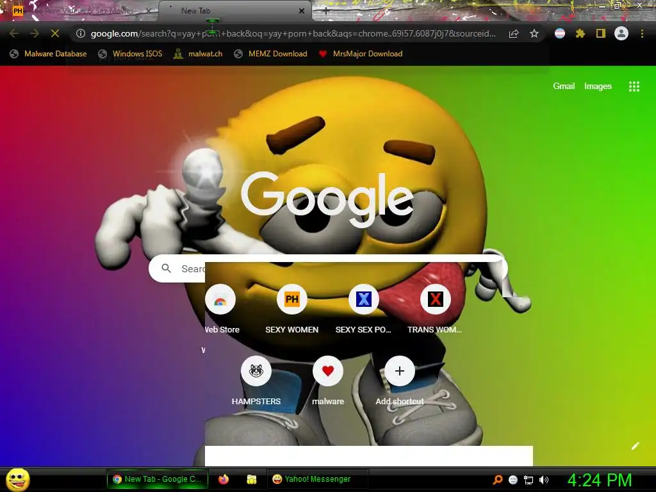Screen dimensions: 656x492
Task: Open the Chrome profile avatar
Action: (x=621, y=33)
